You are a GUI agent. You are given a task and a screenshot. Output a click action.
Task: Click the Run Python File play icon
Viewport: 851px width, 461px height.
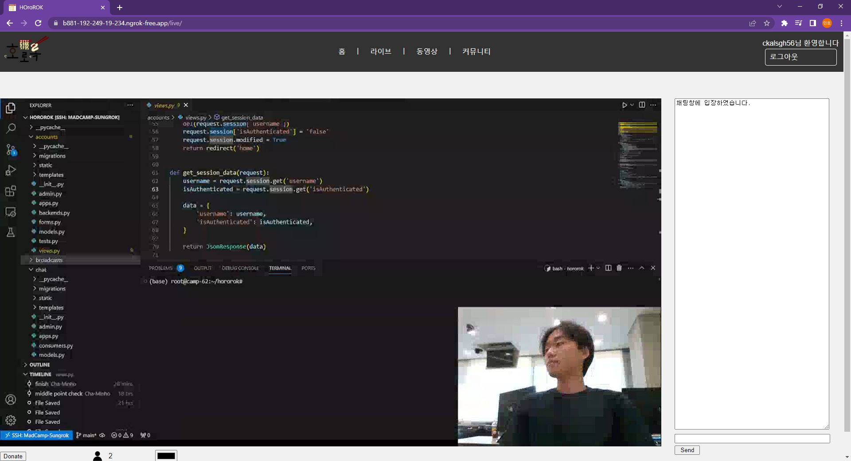(x=625, y=105)
